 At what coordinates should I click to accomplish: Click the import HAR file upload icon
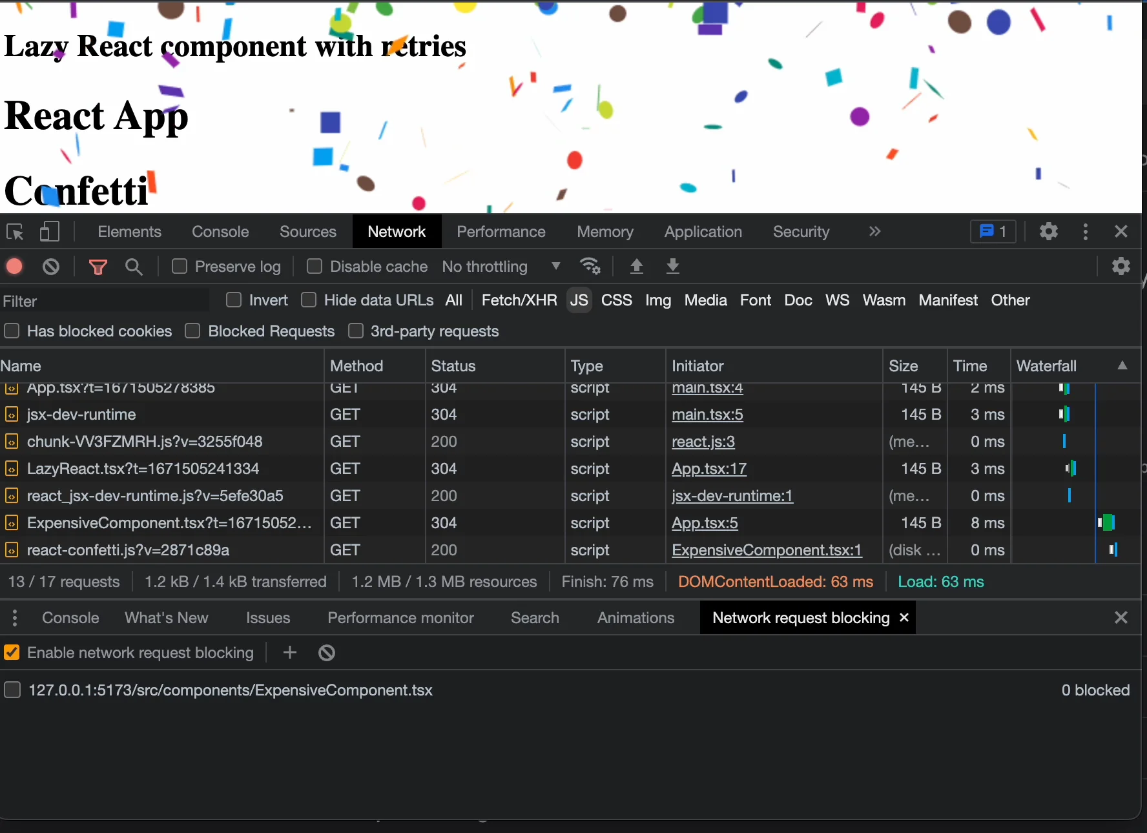point(636,266)
